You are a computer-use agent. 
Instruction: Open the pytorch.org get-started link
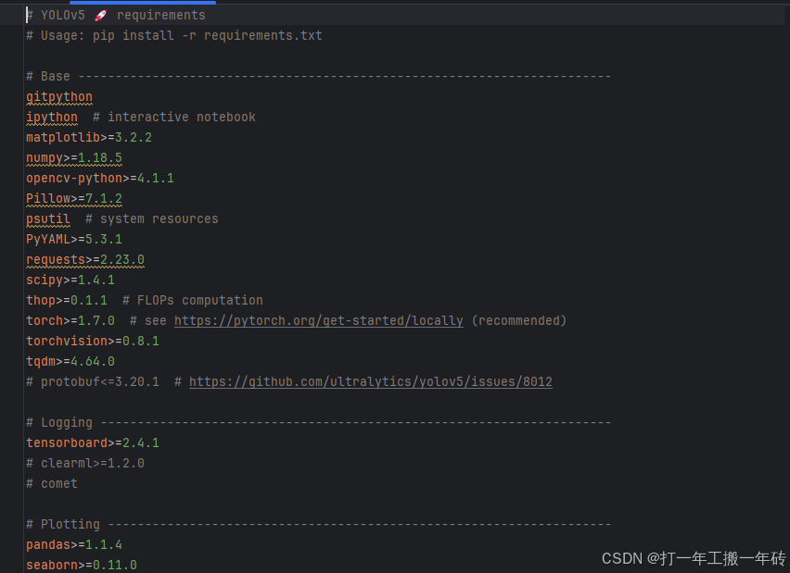pos(318,320)
